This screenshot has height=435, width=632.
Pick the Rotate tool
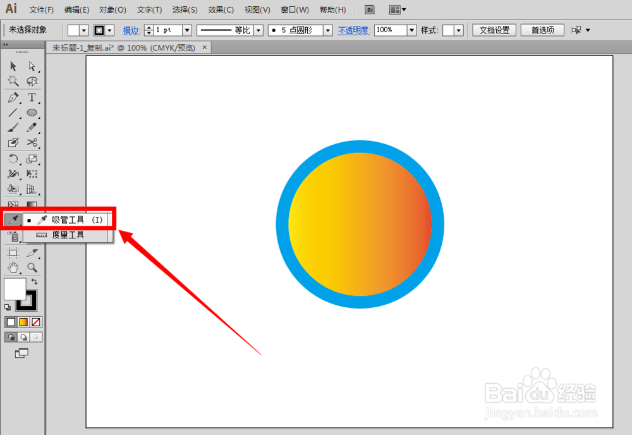pos(13,159)
